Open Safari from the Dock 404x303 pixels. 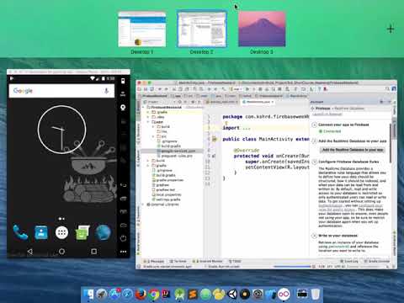(x=128, y=294)
